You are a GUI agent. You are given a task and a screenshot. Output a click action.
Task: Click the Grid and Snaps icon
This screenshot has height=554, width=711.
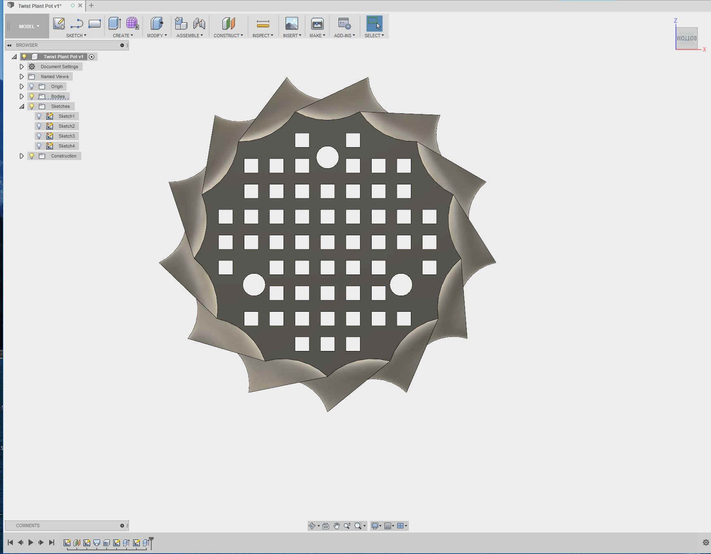point(388,526)
